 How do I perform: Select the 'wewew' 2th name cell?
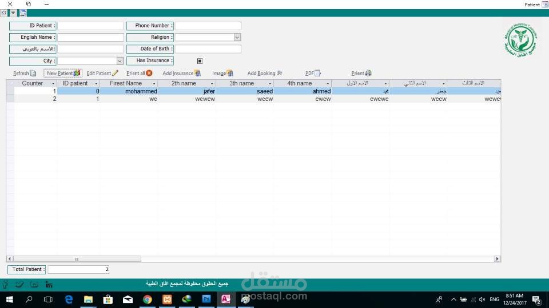tap(186, 99)
